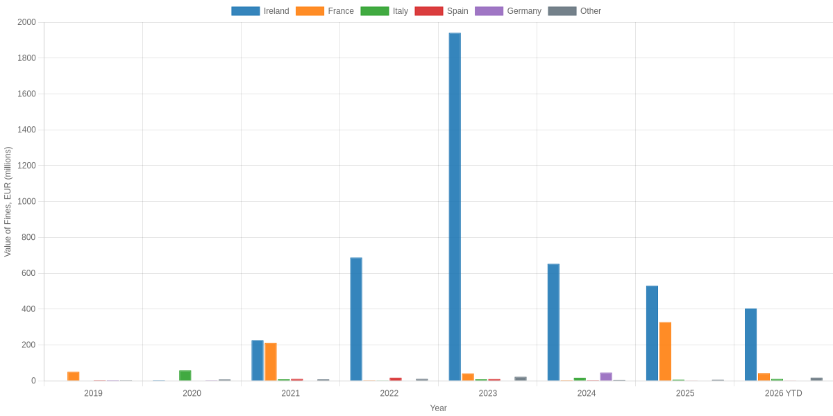Click the green Italy bar for 2020

point(185,375)
